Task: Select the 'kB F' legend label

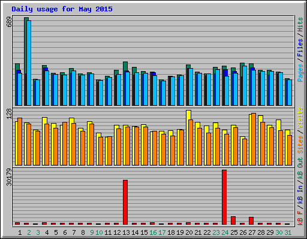Action: pyautogui.click(x=300, y=217)
